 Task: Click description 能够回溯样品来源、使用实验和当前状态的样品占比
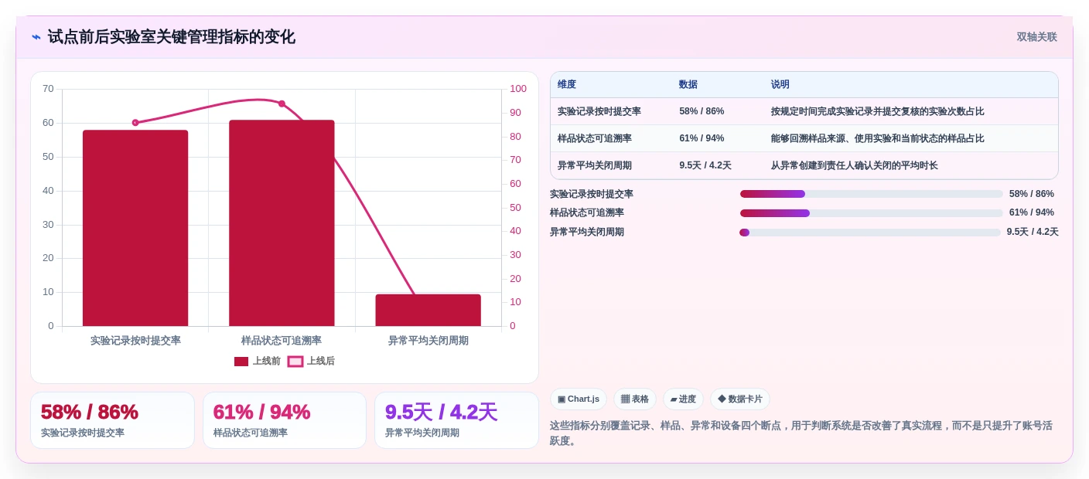click(x=878, y=138)
